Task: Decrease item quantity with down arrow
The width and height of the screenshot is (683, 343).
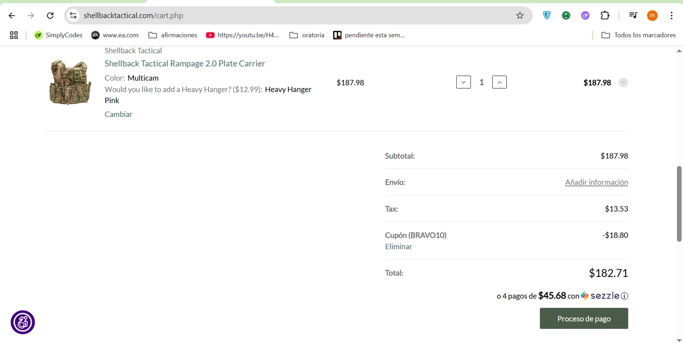Action: click(464, 82)
